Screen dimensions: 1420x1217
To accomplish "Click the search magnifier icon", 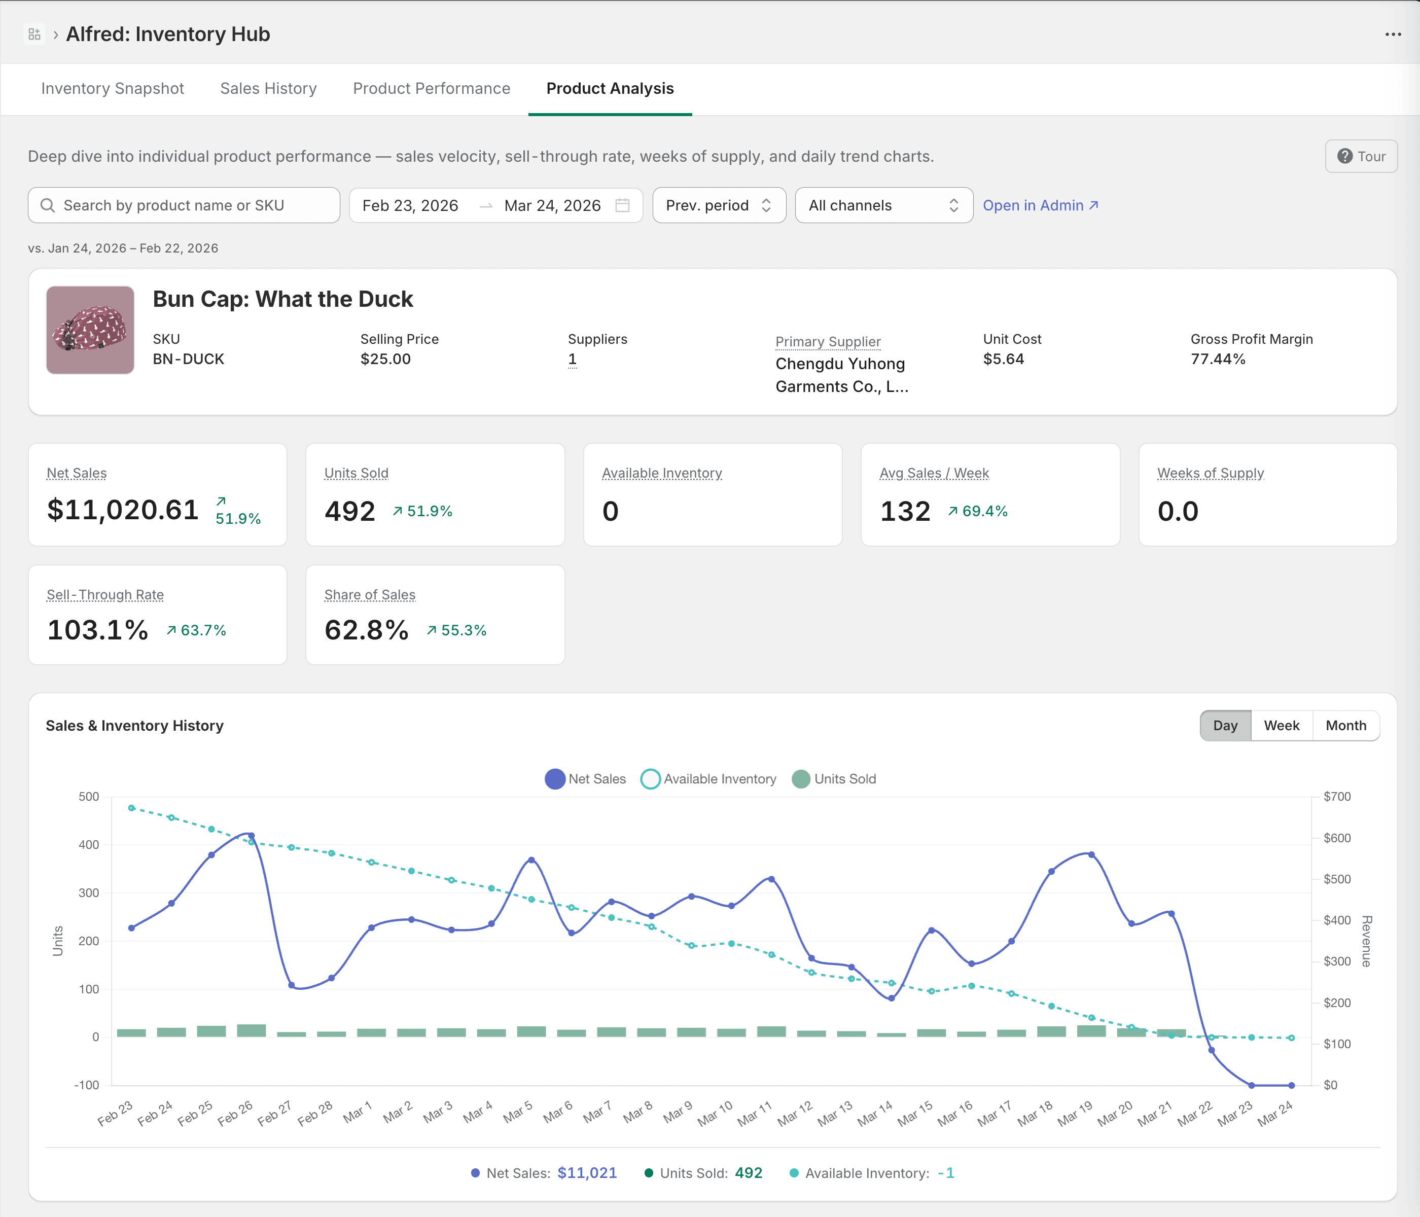I will 48,205.
